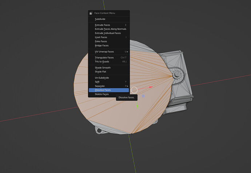
Task: Open the UV Unwrap Faces submenu
Action: (x=109, y=52)
